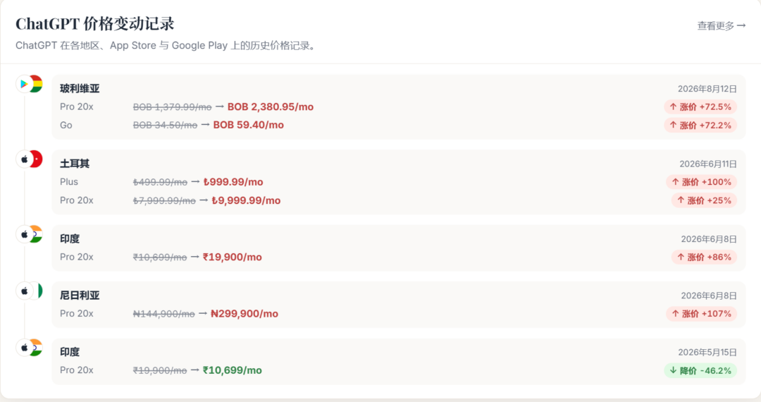Click the old price ₦144,900/mo

pos(163,314)
